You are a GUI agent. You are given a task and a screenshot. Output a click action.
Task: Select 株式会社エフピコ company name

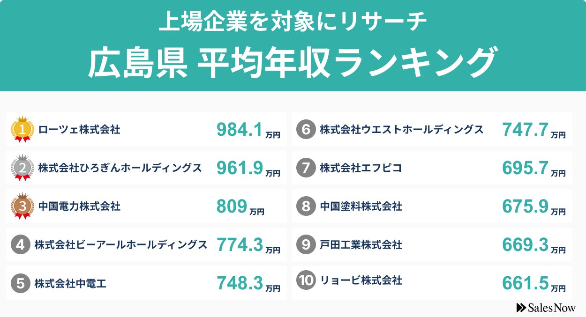point(361,168)
